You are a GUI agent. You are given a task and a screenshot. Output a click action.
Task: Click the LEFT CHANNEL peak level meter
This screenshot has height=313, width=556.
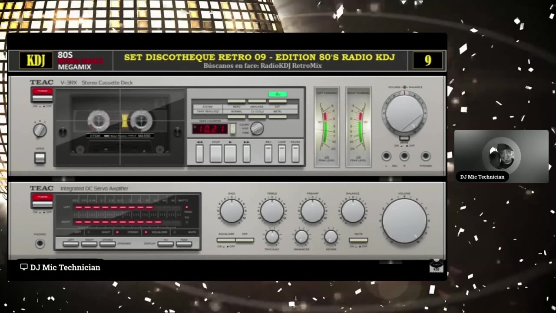point(327,127)
